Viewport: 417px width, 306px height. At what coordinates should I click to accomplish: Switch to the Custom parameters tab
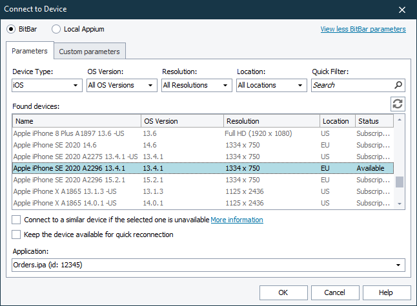(89, 52)
